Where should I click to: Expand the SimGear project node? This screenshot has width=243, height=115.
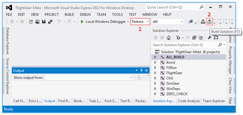(x=155, y=83)
